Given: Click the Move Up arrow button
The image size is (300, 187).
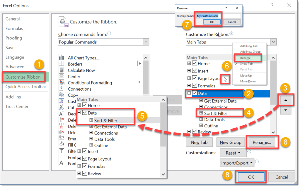Looking at the screenshot, I should tap(286, 100).
